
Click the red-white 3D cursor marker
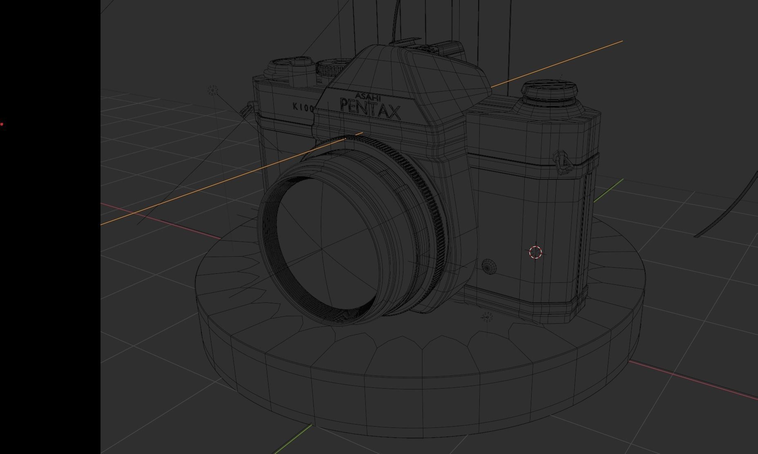[x=535, y=253]
